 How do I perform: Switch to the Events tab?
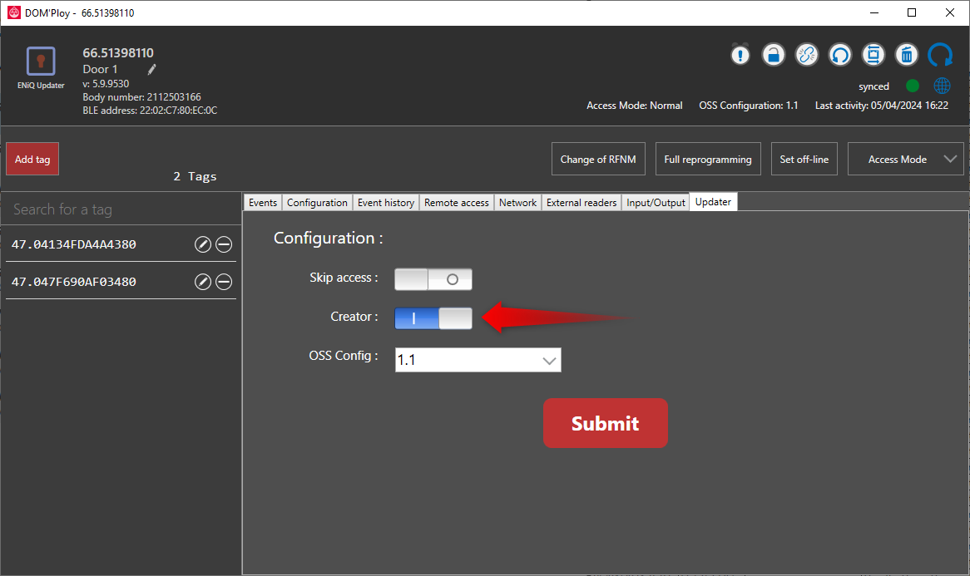pyautogui.click(x=263, y=203)
